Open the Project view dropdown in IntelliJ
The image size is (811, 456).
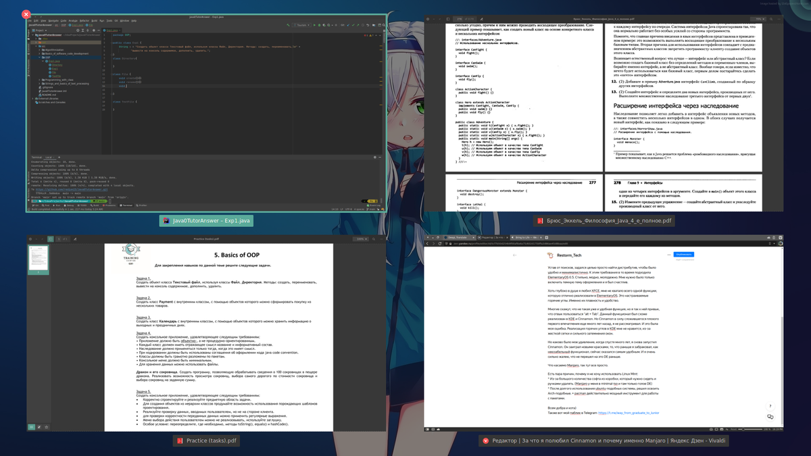[39, 30]
